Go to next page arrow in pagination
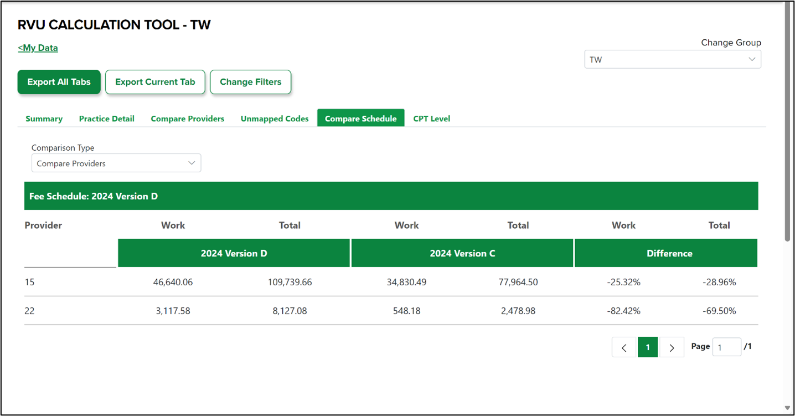The width and height of the screenshot is (795, 416). 672,347
